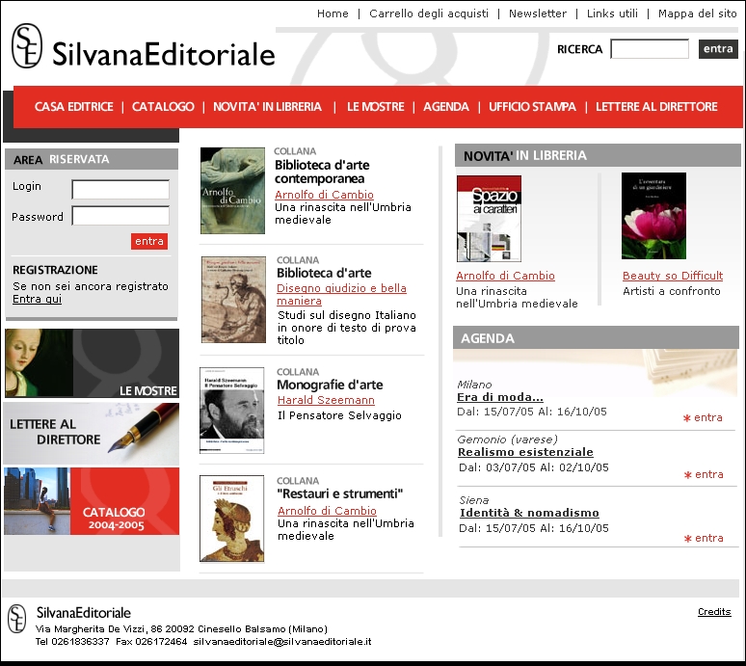Click entra for the Milano event
The height and width of the screenshot is (666, 746).
coord(704,417)
